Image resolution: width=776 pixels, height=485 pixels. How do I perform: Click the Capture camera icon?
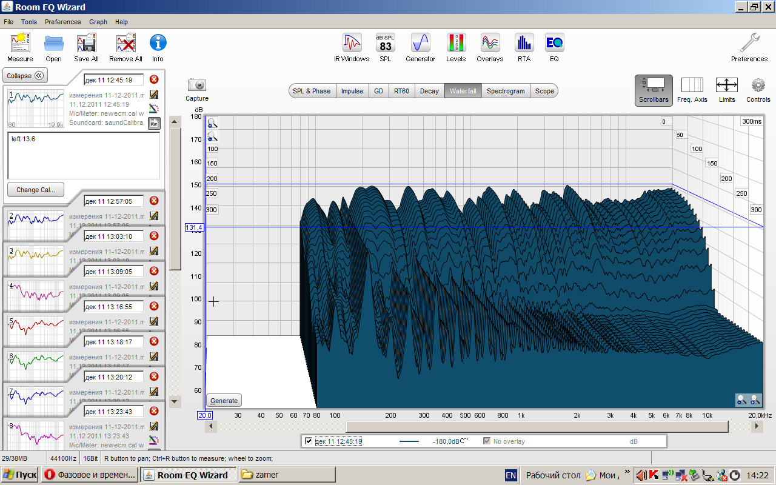pos(197,85)
